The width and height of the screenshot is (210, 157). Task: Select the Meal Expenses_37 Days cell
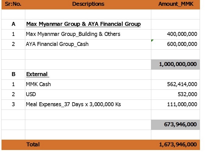click(x=88, y=105)
